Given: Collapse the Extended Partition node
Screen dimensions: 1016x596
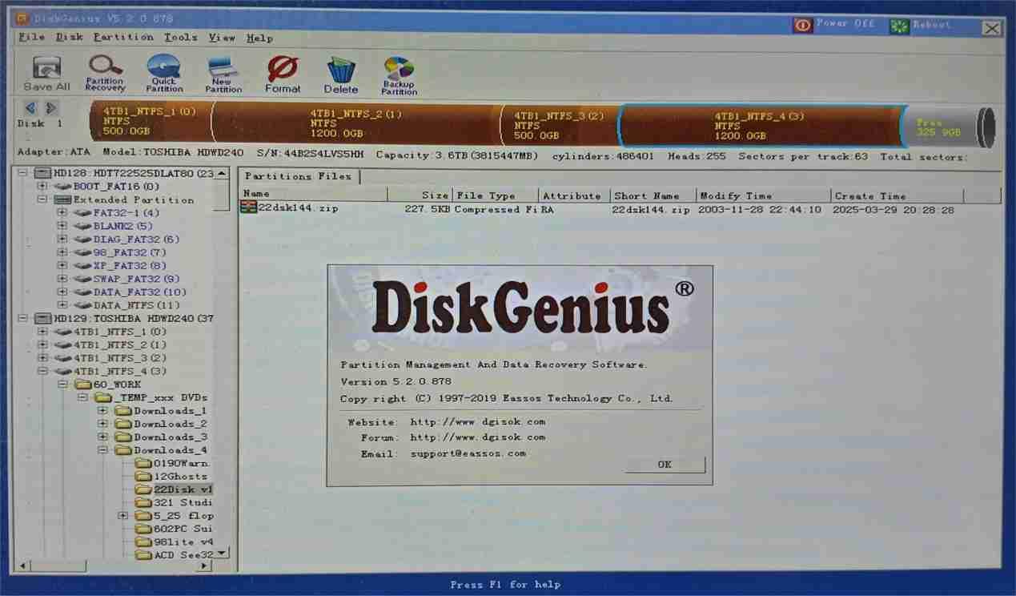Looking at the screenshot, I should pos(42,199).
